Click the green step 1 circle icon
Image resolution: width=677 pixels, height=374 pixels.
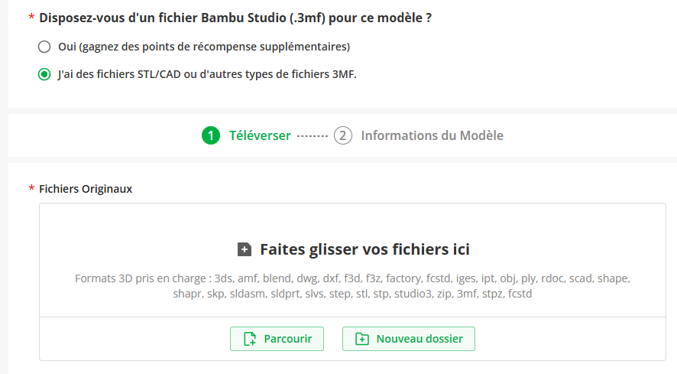click(211, 135)
